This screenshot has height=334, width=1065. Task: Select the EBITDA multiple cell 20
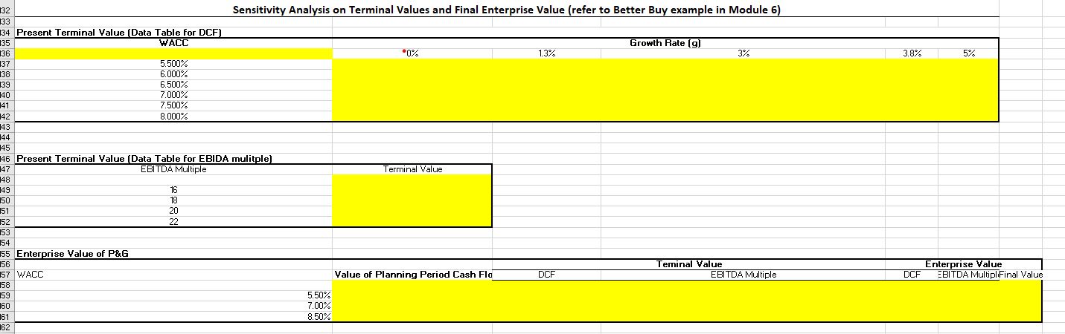[x=173, y=211]
